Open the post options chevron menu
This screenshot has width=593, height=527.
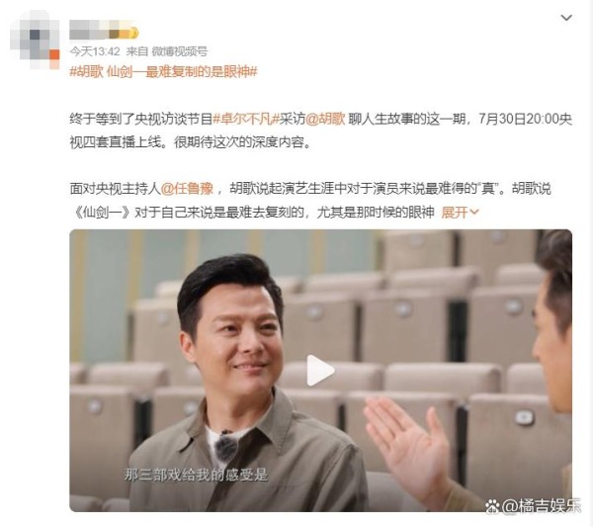(x=565, y=18)
